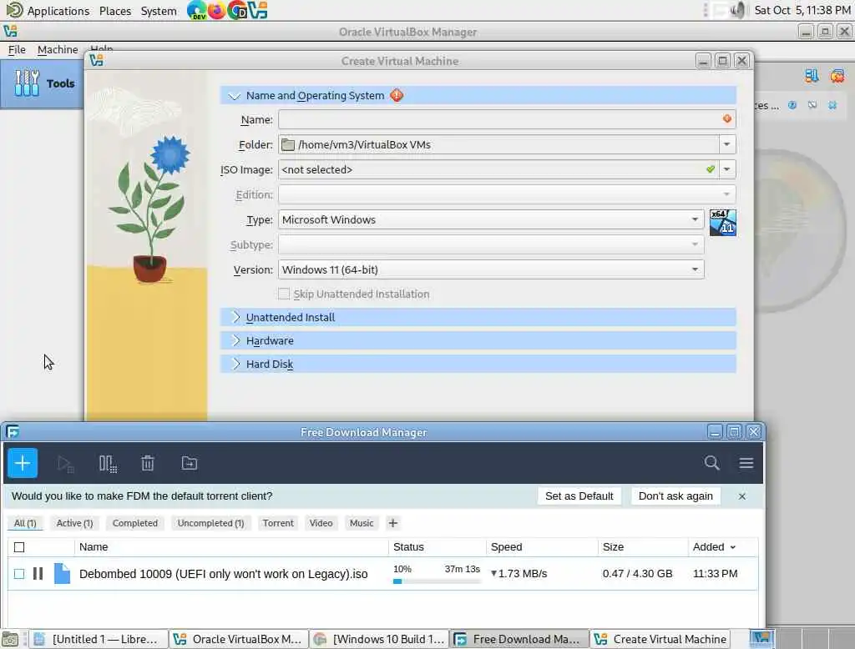Check the Debombed 10009 download row checkbox
This screenshot has height=649, width=855.
coord(19,574)
